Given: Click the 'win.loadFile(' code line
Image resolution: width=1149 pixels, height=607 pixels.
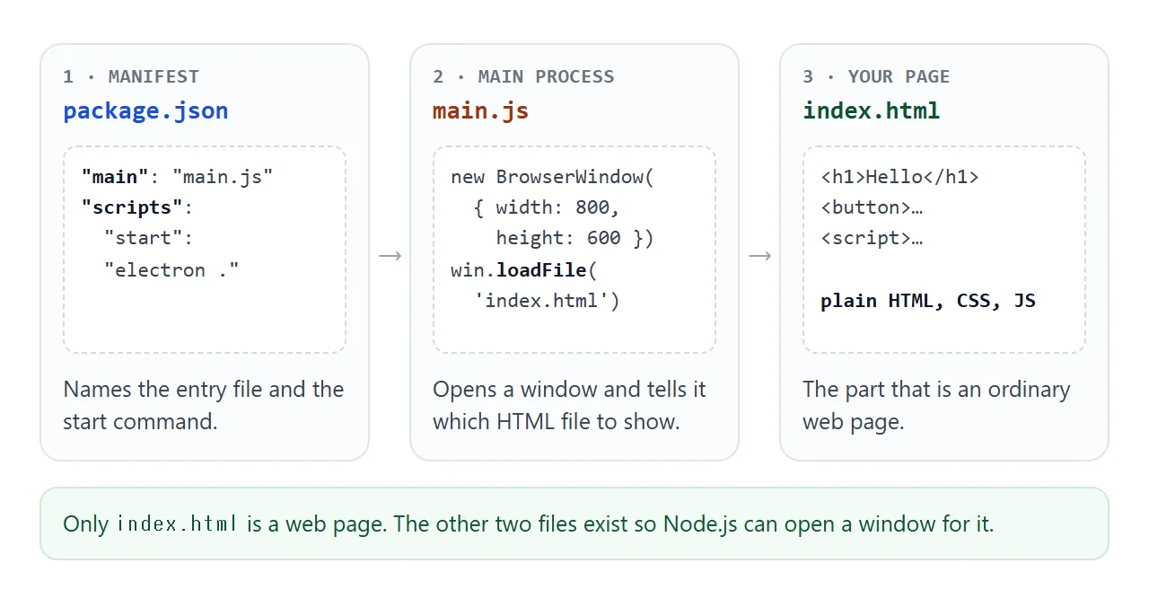Looking at the screenshot, I should pyautogui.click(x=524, y=269).
